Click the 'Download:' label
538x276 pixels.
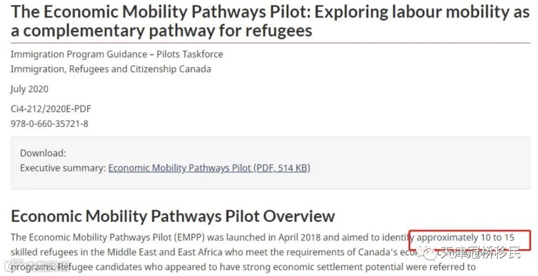tap(43, 153)
